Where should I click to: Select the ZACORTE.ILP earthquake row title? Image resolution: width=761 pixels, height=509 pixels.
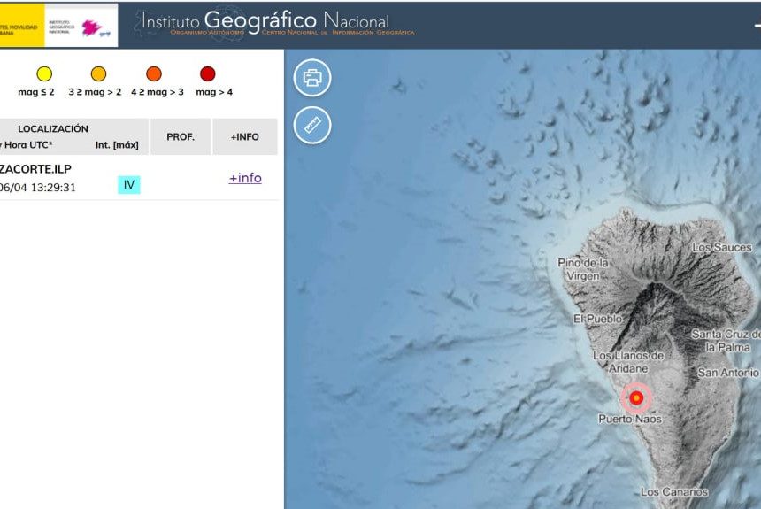35,169
